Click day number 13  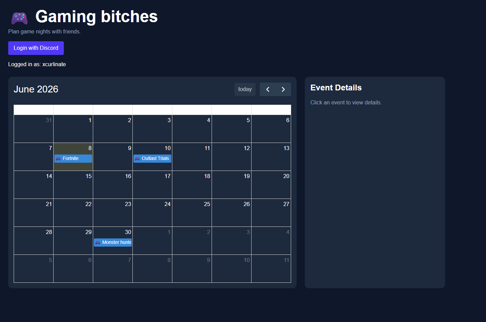pyautogui.click(x=286, y=148)
